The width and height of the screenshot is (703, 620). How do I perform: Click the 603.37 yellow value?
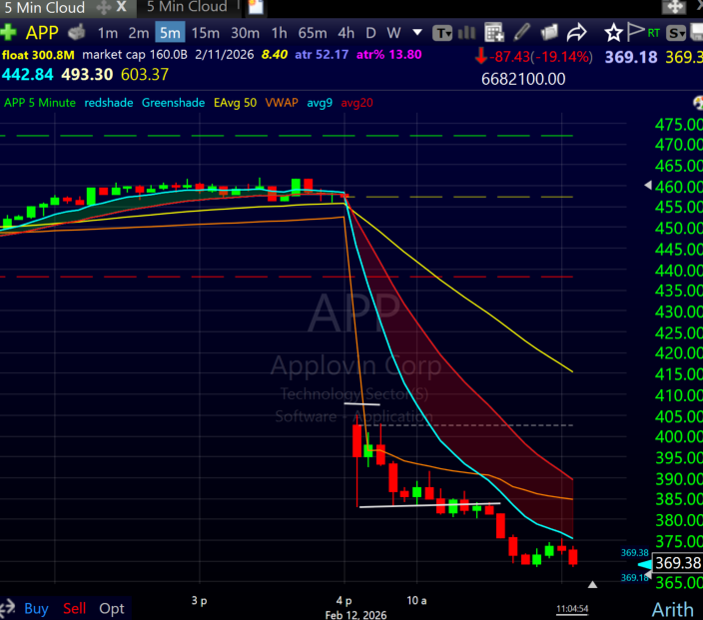145,75
